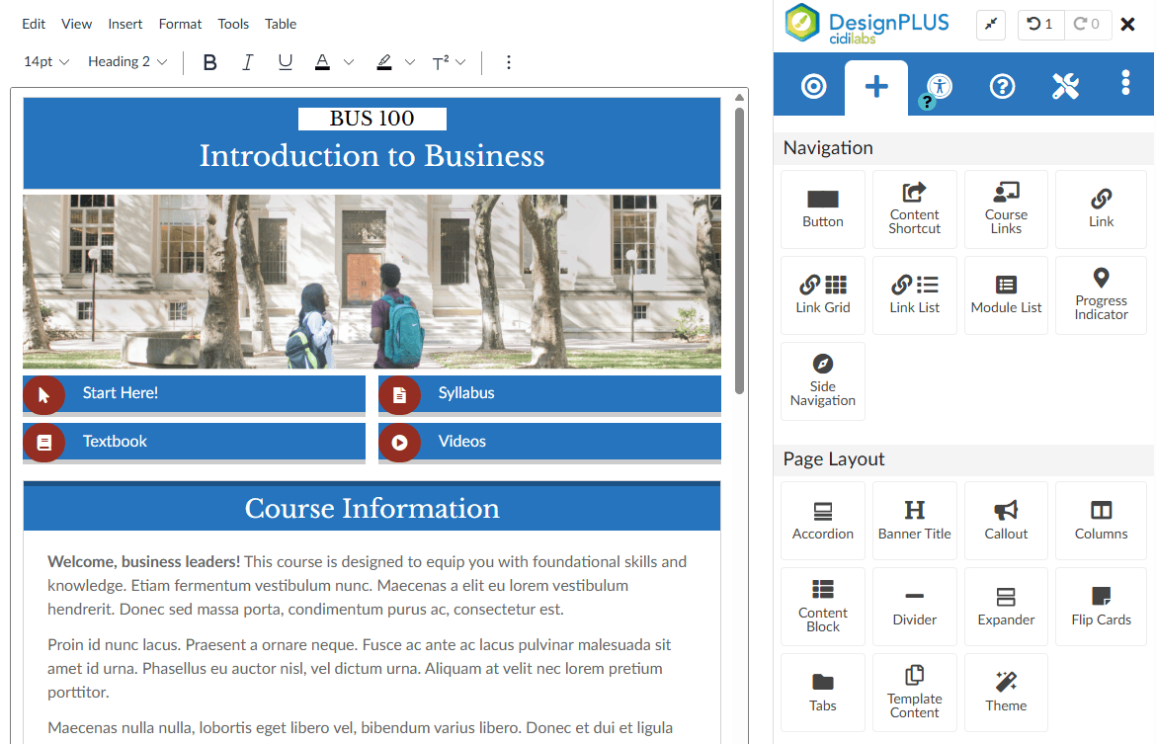Insert a Divider element
This screenshot has height=744, width=1156.
click(915, 607)
